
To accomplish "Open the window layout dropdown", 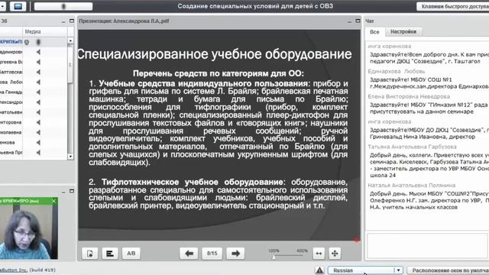I will pos(449,270).
